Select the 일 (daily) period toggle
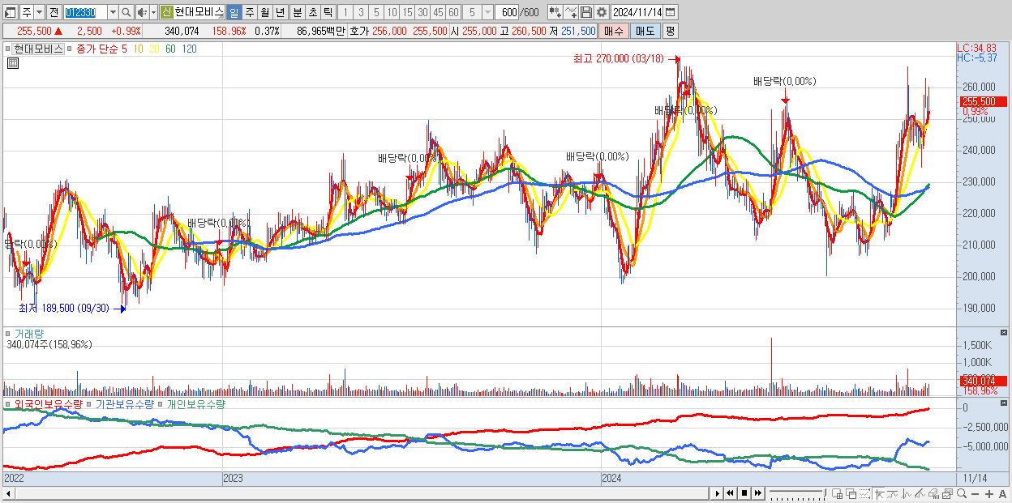Viewport: 1012px width, 503px height. 234,12
